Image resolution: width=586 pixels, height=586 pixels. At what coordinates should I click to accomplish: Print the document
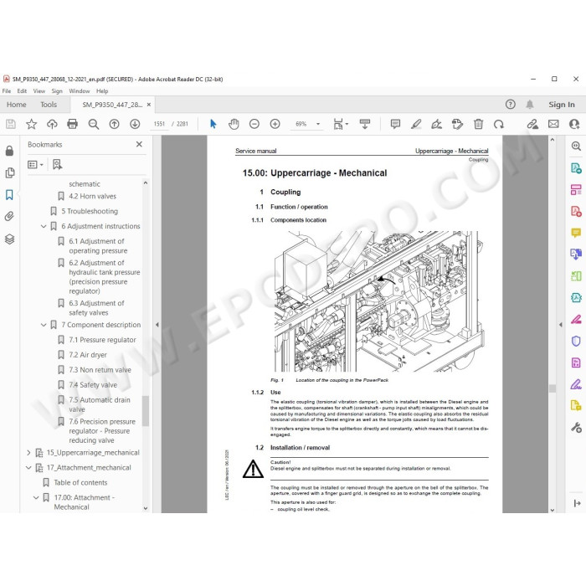73,124
